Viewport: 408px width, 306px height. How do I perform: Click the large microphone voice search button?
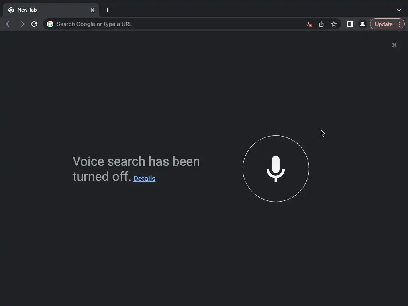point(276,169)
